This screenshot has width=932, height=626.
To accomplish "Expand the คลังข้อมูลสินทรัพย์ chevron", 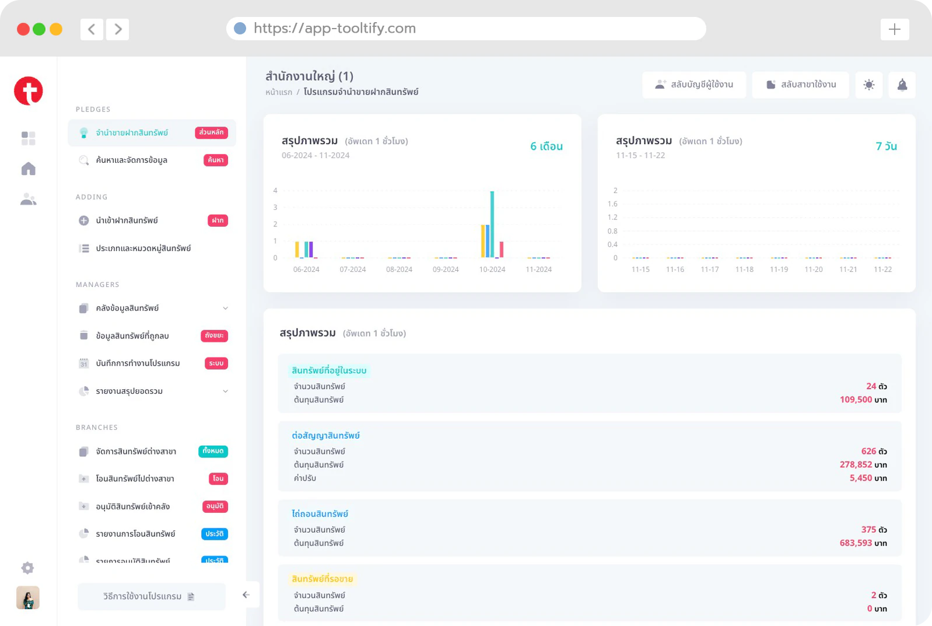I will (x=226, y=308).
